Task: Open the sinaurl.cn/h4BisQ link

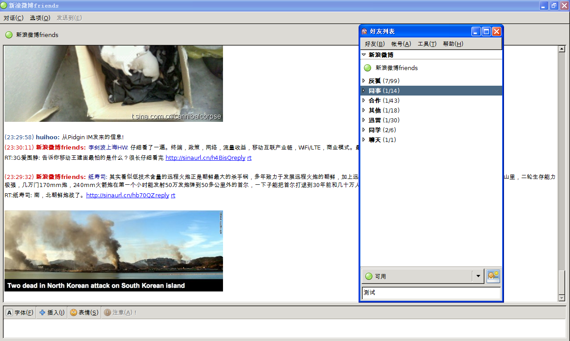Action: tap(199, 158)
